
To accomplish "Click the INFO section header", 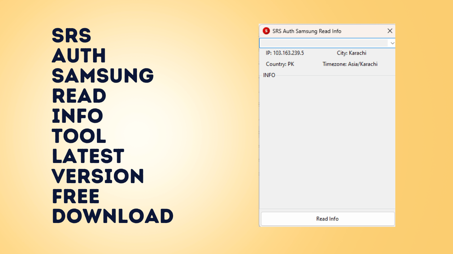I will pyautogui.click(x=269, y=75).
